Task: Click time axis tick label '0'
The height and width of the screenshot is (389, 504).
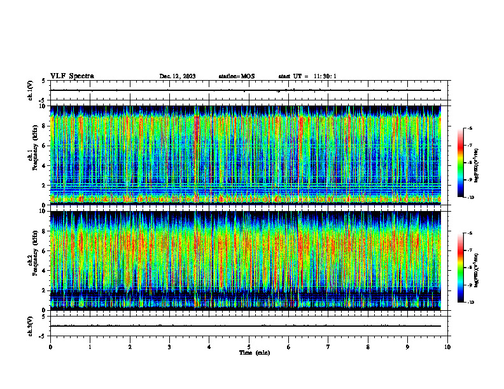Action: (x=50, y=347)
